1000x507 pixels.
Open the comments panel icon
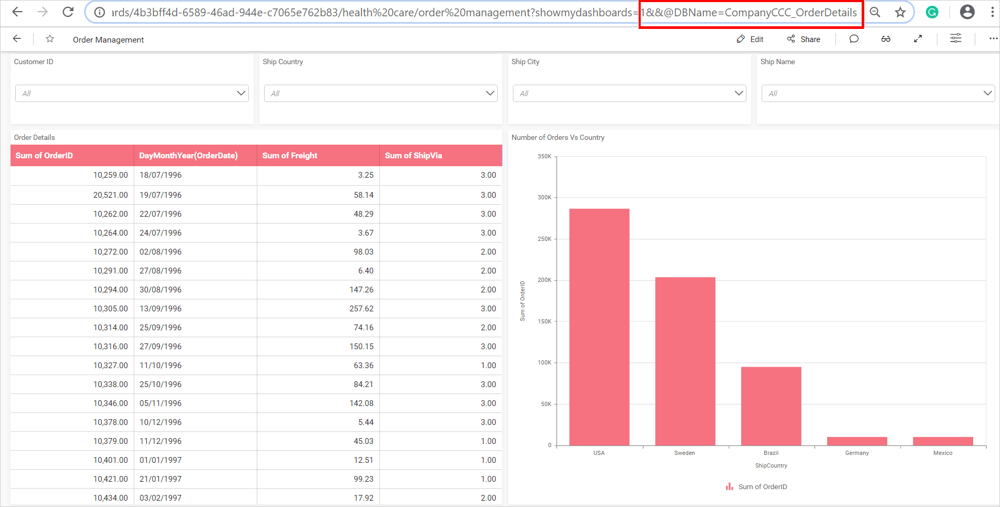pyautogui.click(x=853, y=38)
